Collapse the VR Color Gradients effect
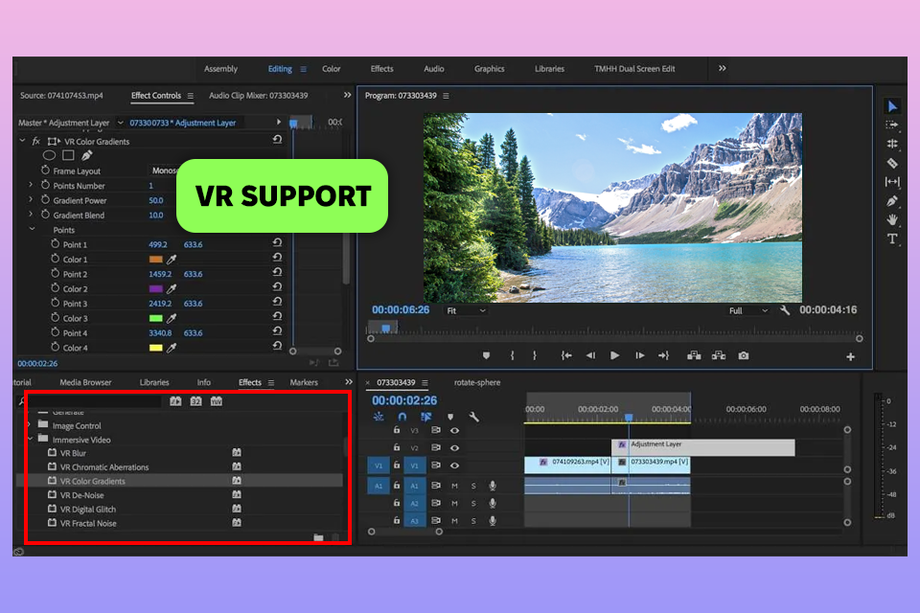The image size is (920, 613). click(x=22, y=141)
